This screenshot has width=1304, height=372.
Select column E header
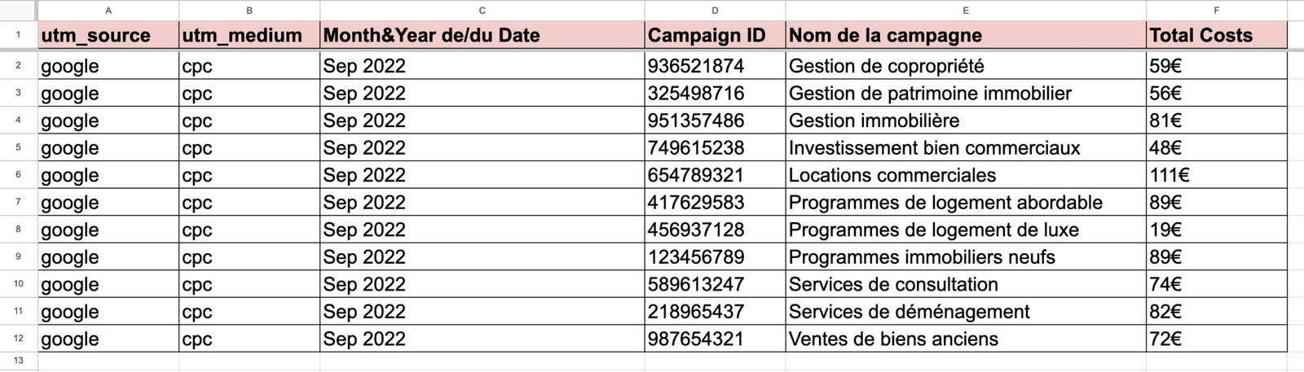[966, 11]
